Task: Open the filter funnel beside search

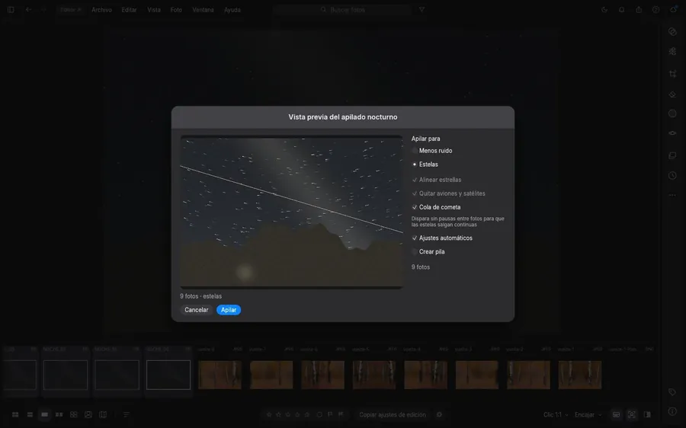Action: point(422,10)
